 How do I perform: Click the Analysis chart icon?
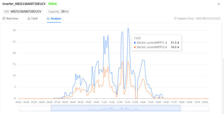[x=48, y=18]
